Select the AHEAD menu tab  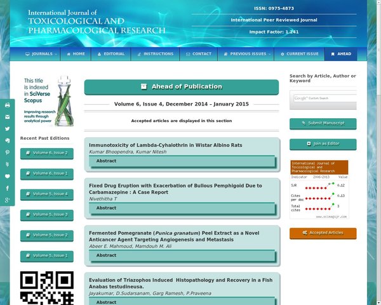pos(341,54)
